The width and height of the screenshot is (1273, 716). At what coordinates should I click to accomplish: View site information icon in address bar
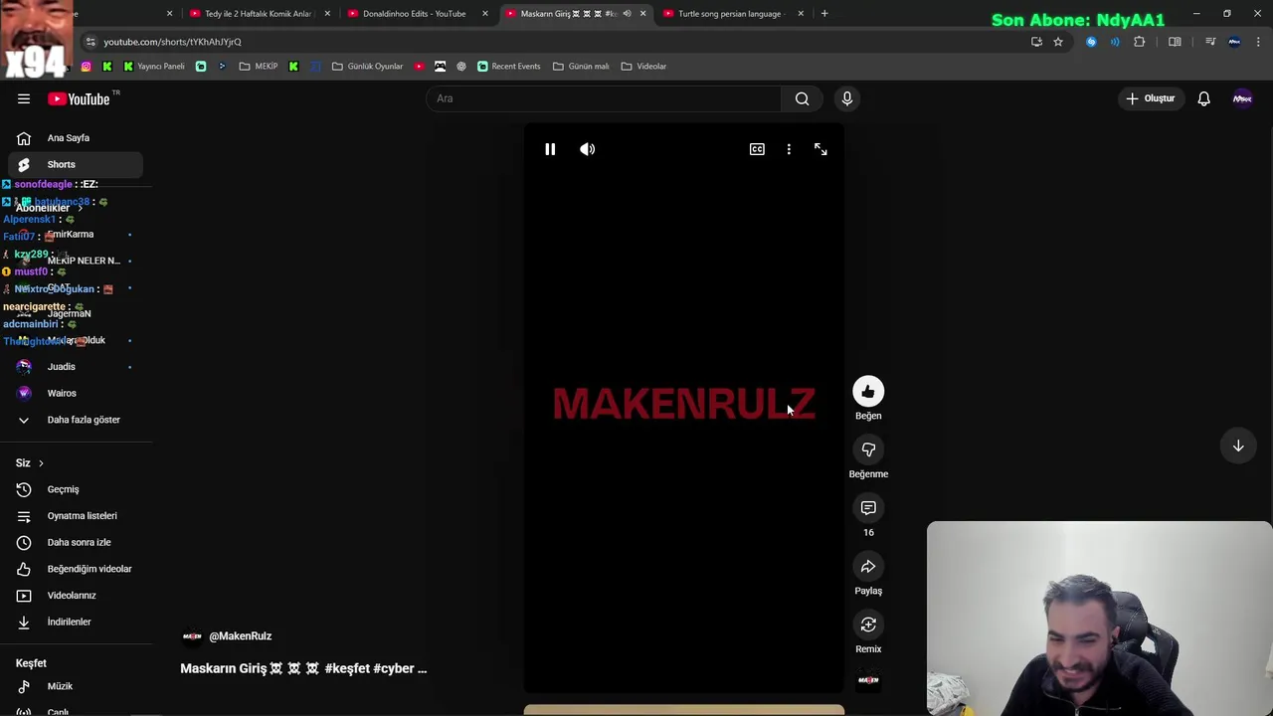tap(91, 42)
